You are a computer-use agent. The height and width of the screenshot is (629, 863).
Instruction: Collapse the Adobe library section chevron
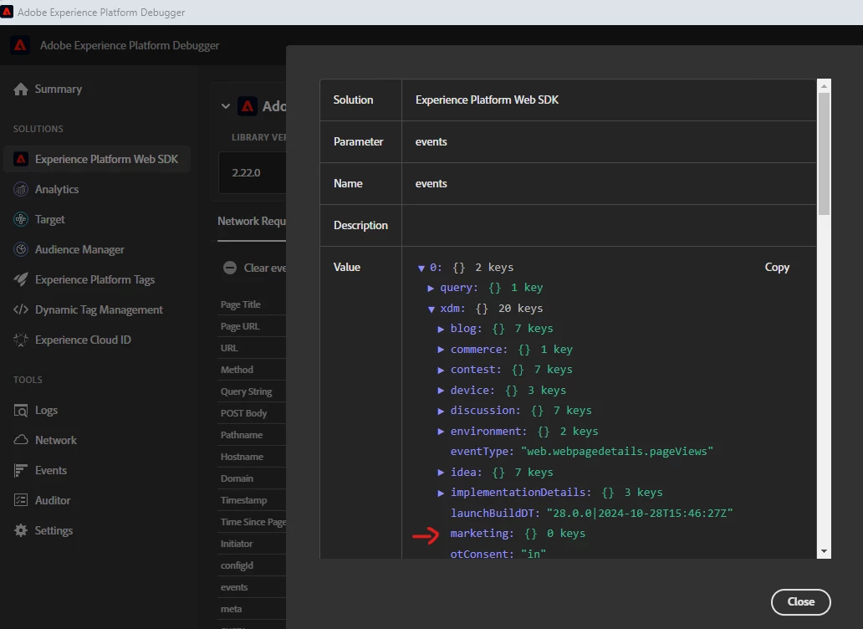[226, 106]
